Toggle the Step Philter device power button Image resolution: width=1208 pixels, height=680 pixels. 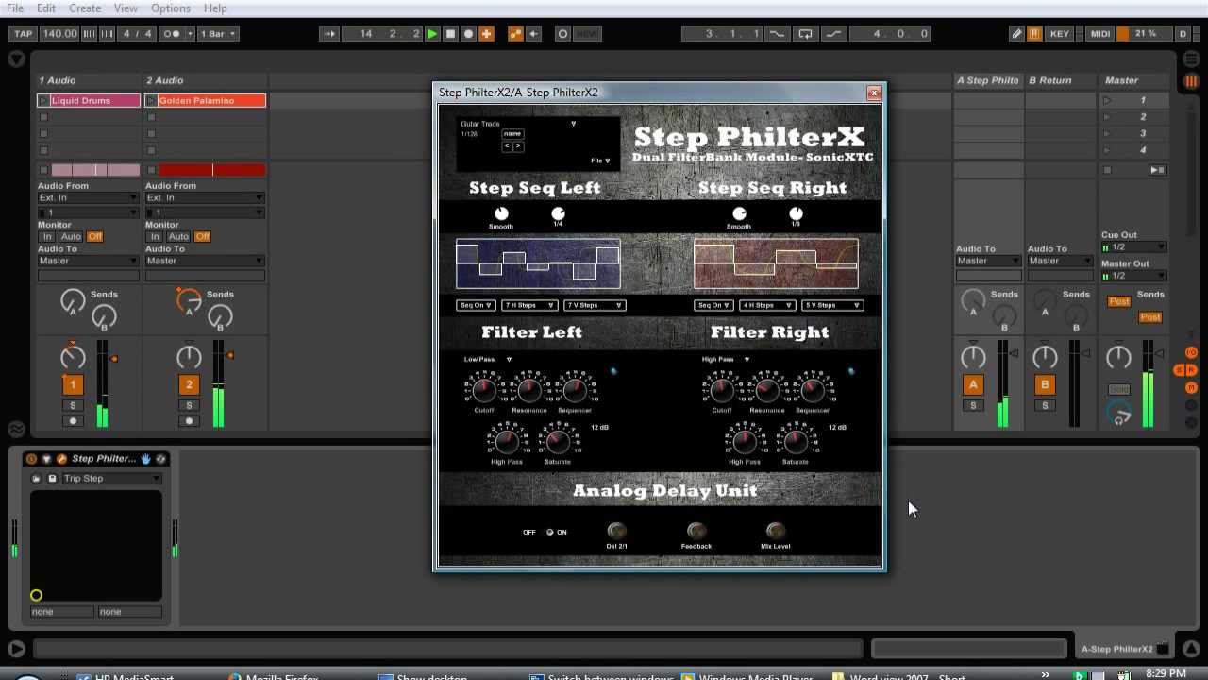[x=31, y=459]
